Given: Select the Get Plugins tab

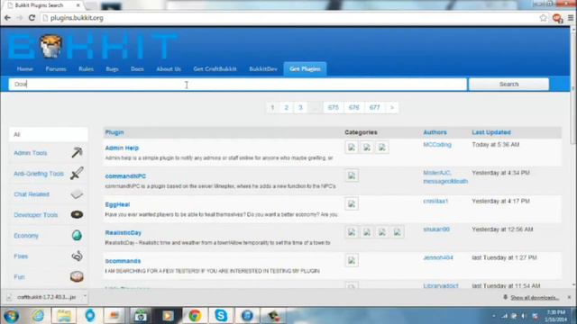Looking at the screenshot, I should [x=305, y=69].
